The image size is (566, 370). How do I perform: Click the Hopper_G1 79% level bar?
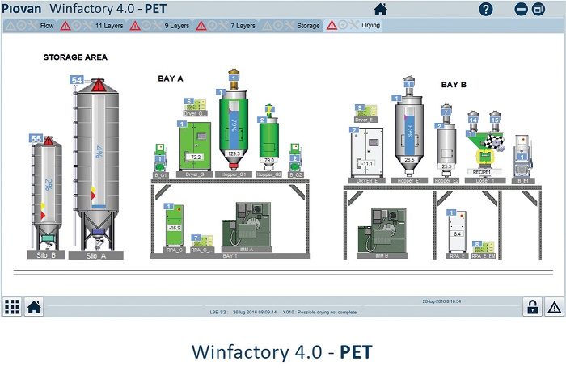(234, 124)
